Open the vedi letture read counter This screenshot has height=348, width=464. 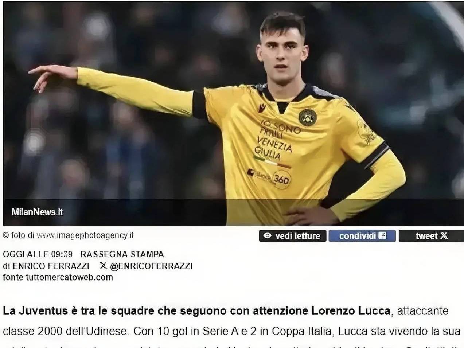(292, 236)
